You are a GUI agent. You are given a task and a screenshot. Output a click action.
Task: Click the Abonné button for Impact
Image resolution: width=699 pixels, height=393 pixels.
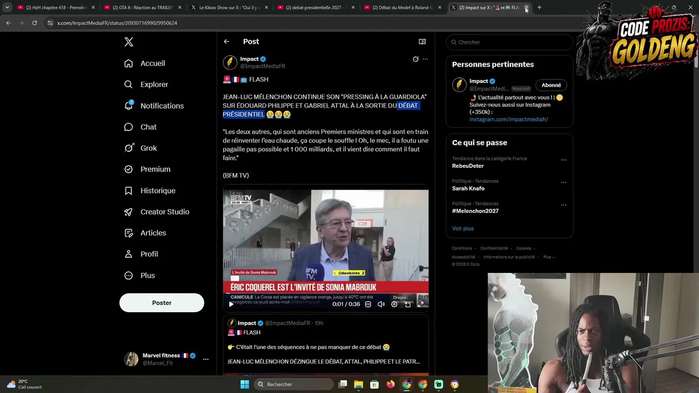[551, 85]
